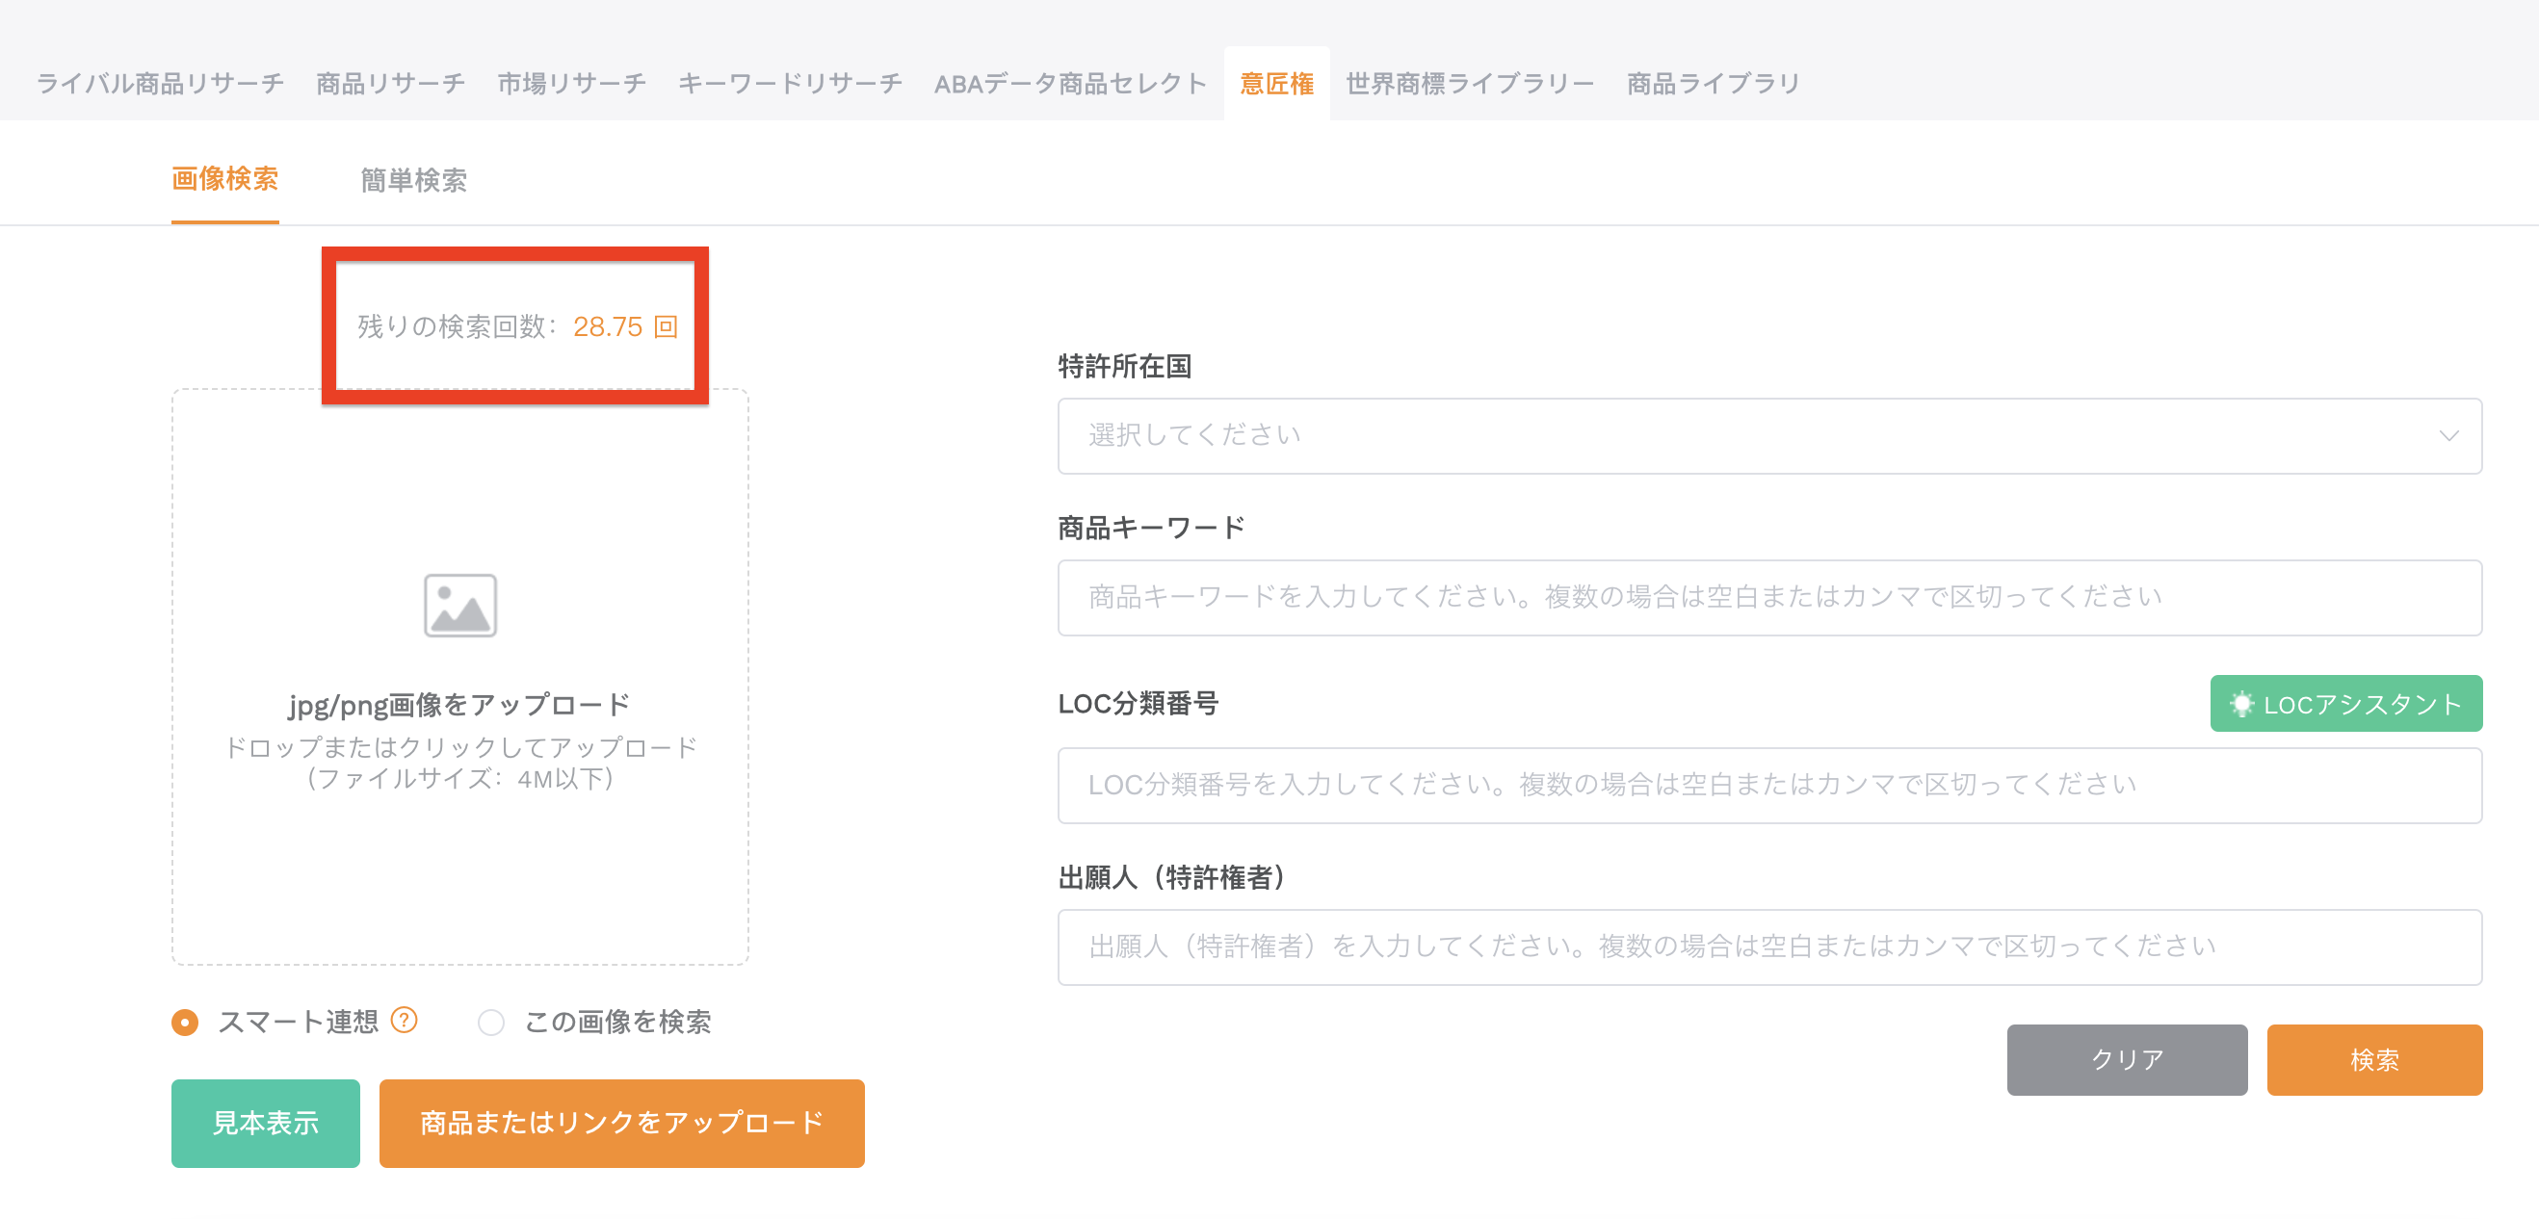Switch to ABAデータ商品セレクト tab

pos(1070,84)
